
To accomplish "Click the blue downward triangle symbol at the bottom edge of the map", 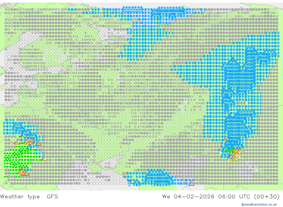I will (129, 185).
